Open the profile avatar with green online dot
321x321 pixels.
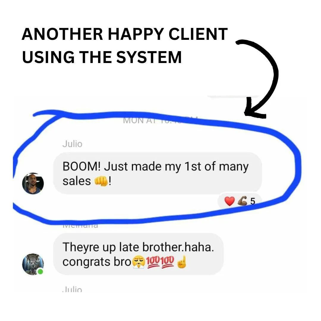click(x=33, y=264)
